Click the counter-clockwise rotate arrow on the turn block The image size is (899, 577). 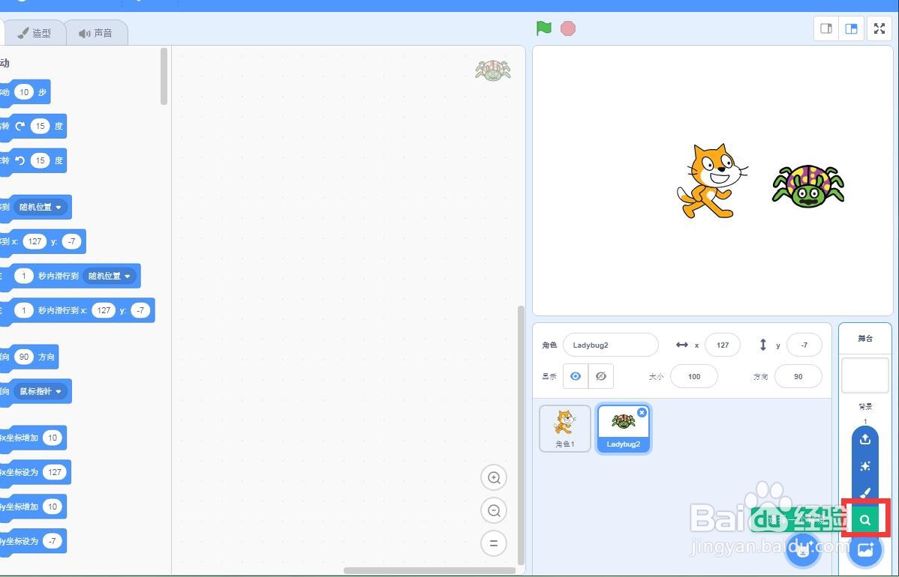[21, 160]
